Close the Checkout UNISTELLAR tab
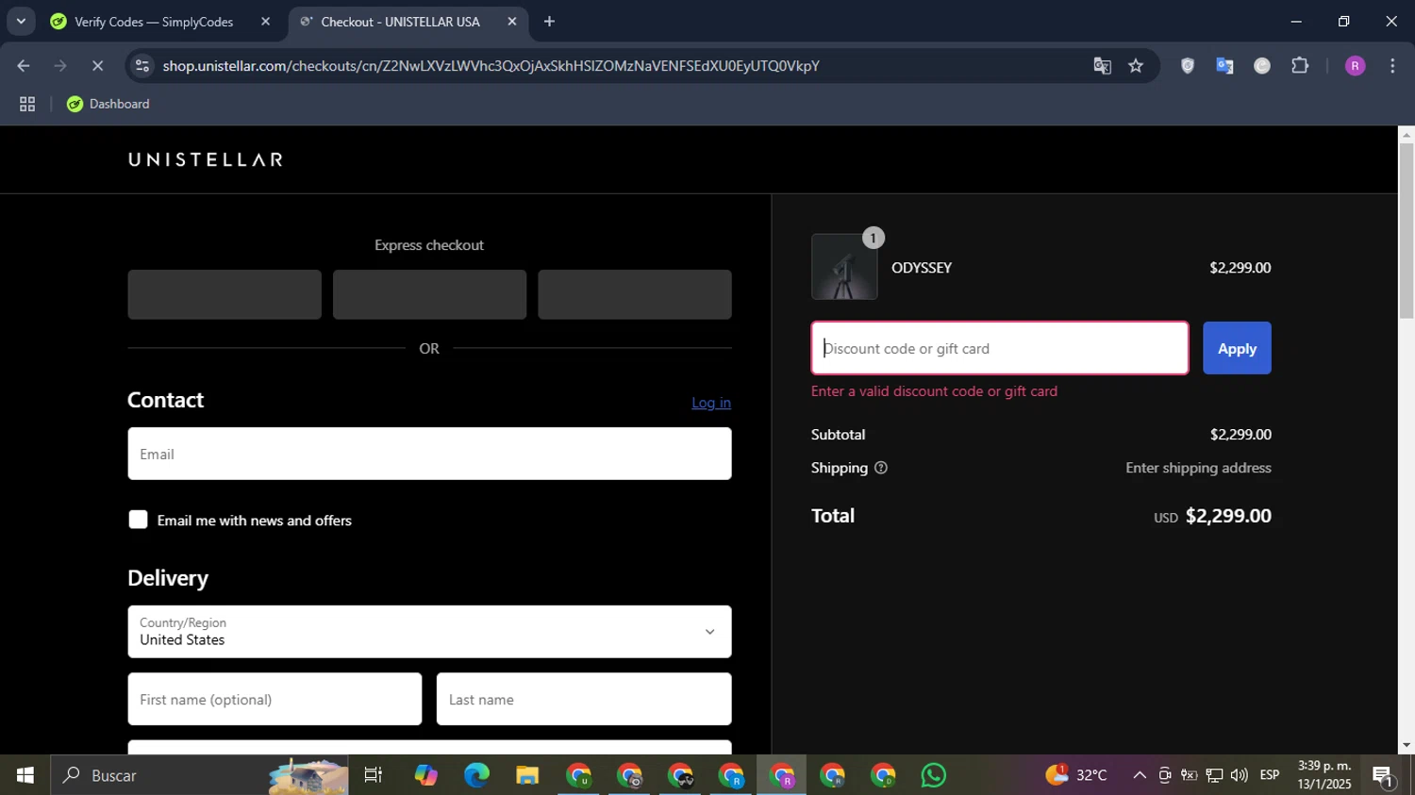The image size is (1415, 795). click(x=512, y=22)
